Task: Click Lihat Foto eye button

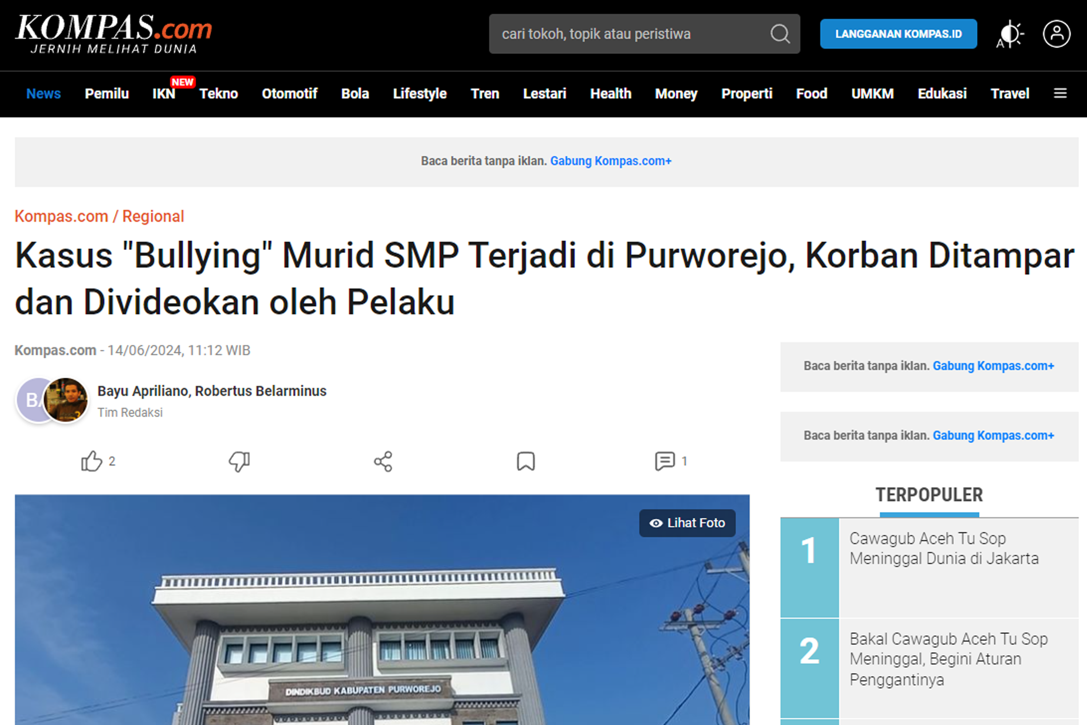Action: (687, 523)
